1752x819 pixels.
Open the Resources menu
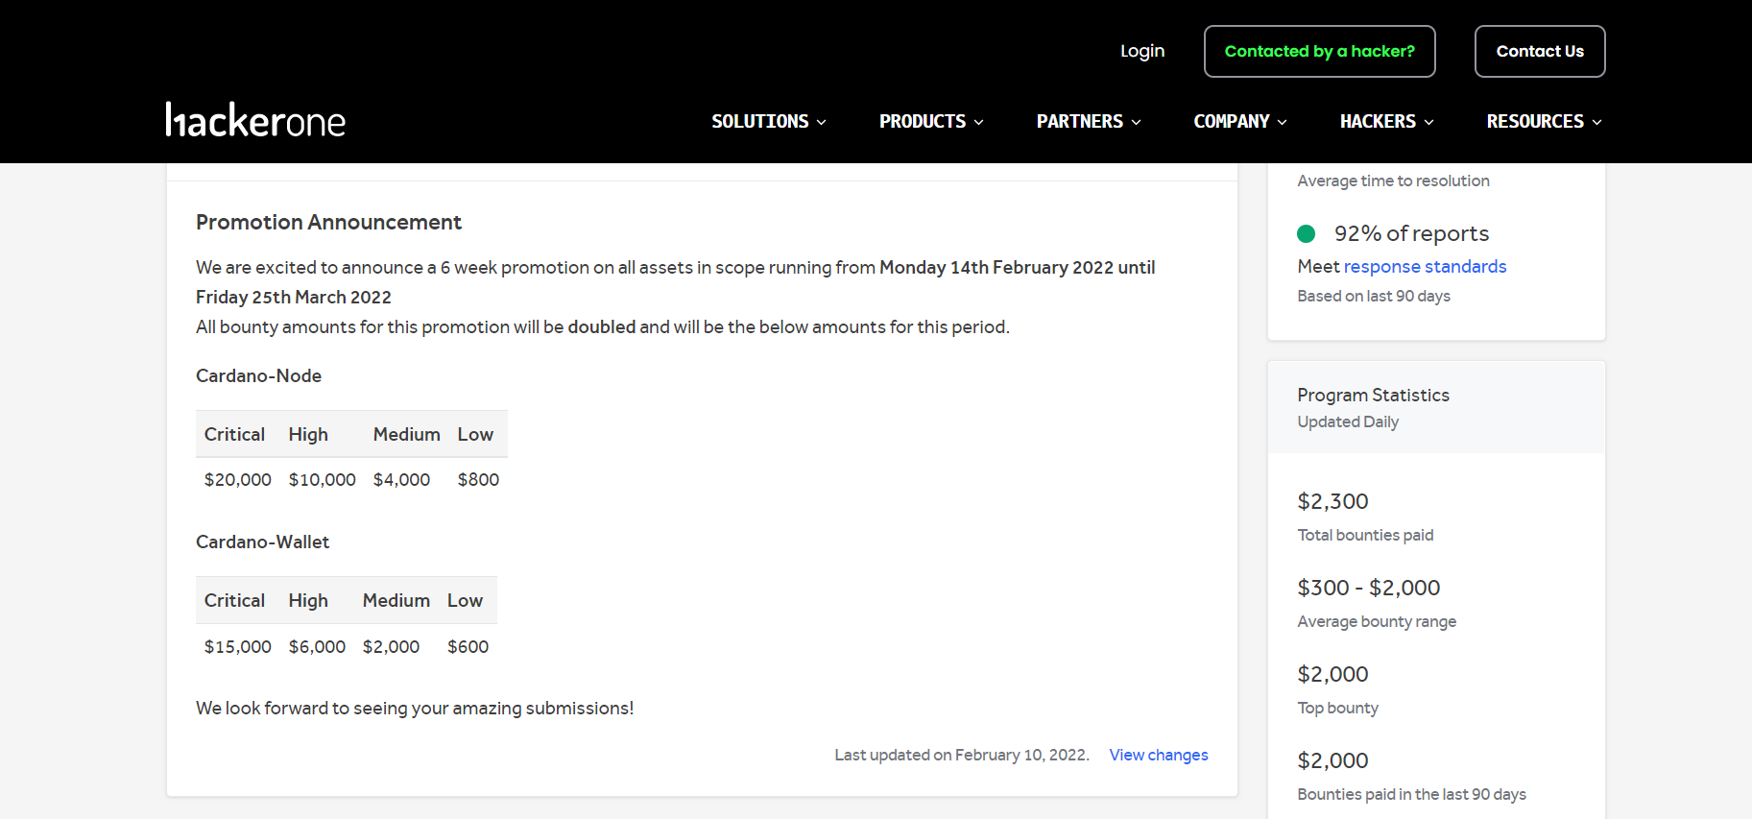tap(1545, 121)
